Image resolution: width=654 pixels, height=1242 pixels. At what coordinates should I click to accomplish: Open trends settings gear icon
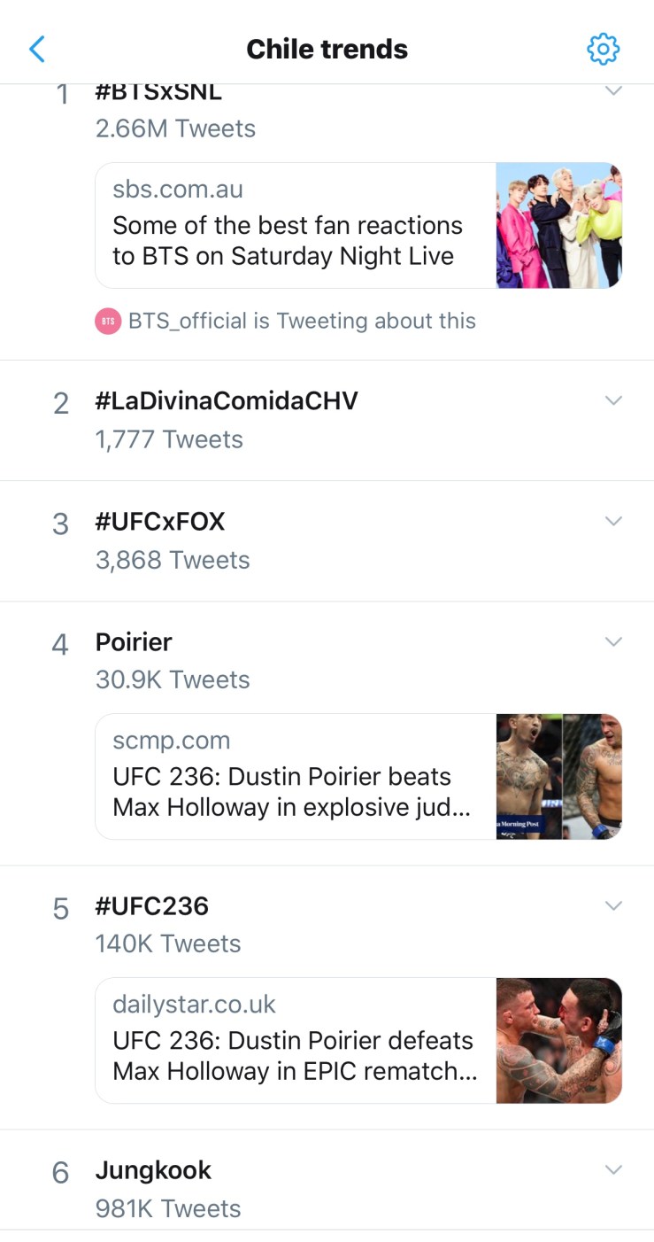pos(604,49)
